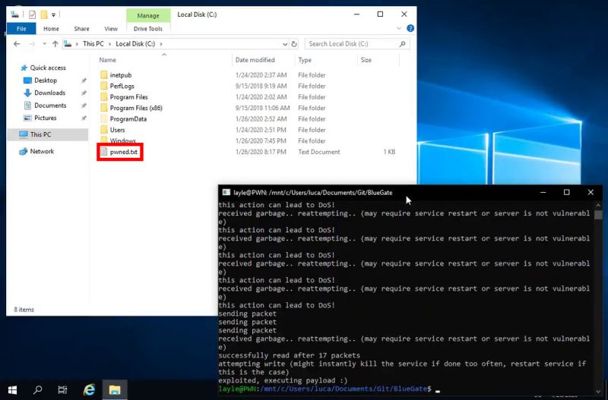
Task: Open Task View from the taskbar
Action: click(x=63, y=389)
